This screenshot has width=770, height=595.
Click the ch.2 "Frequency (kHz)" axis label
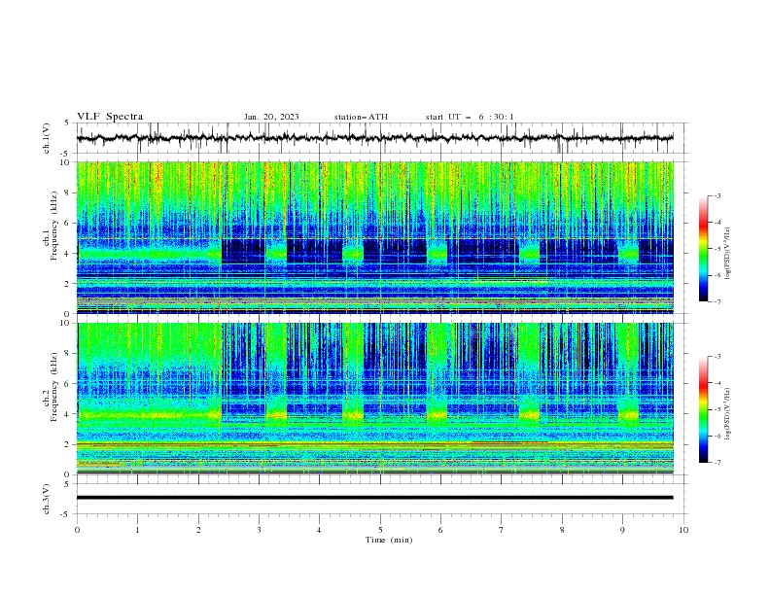pyautogui.click(x=54, y=387)
